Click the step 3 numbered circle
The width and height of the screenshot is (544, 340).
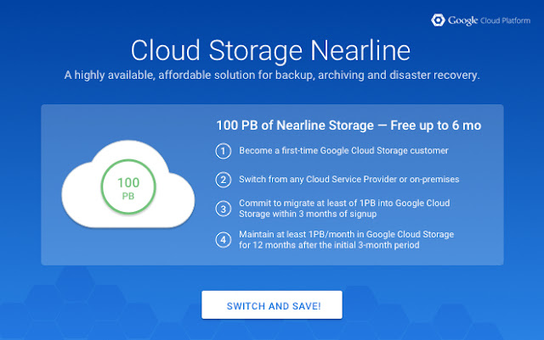coord(224,208)
